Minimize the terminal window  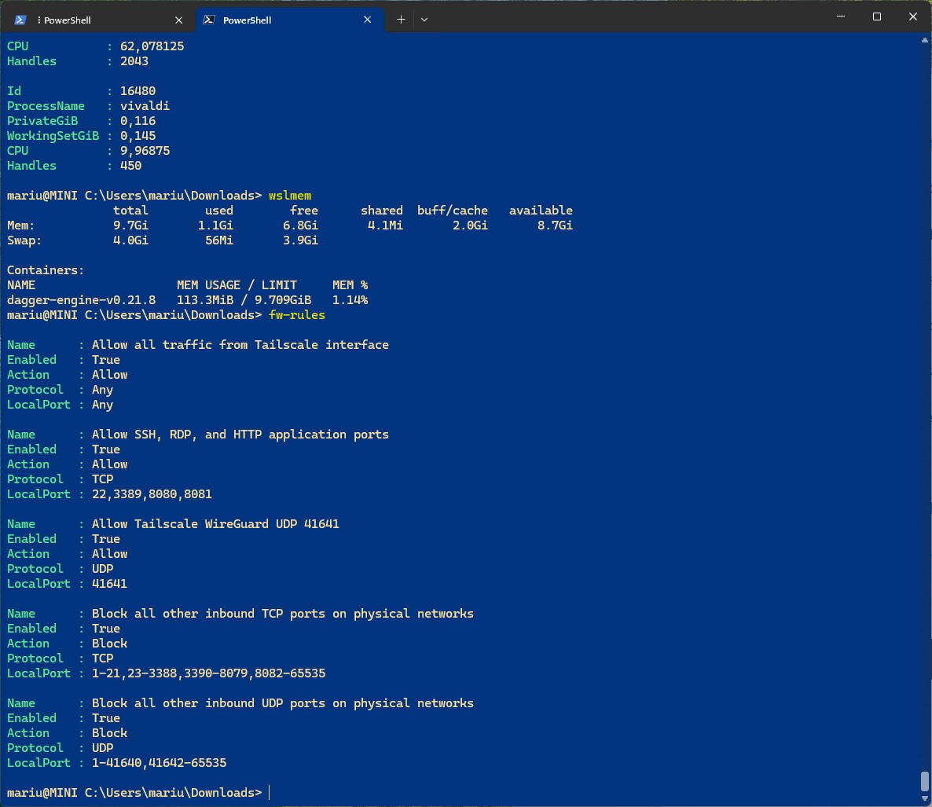[x=841, y=16]
